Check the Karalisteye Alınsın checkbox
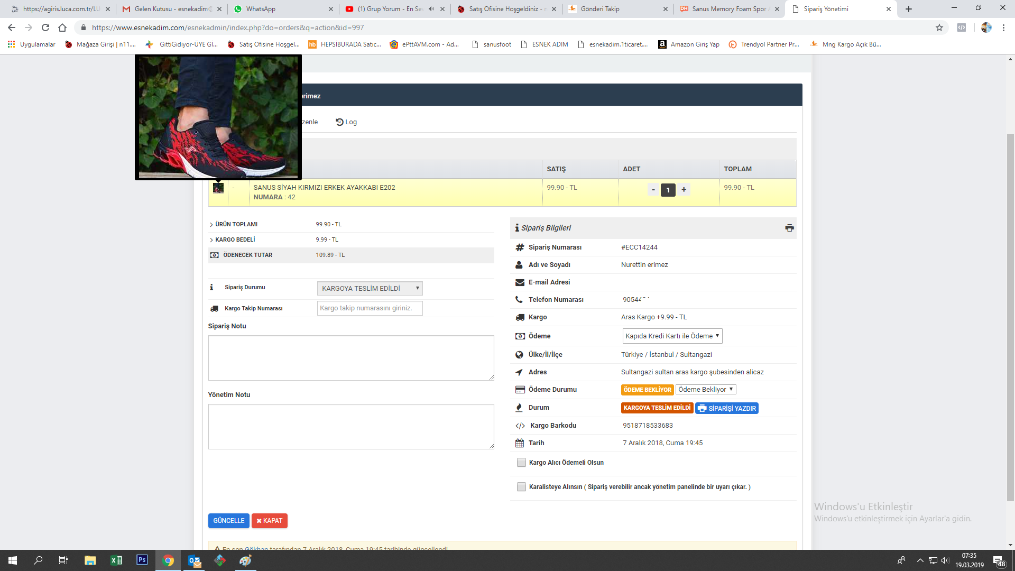This screenshot has height=571, width=1015. 521,487
